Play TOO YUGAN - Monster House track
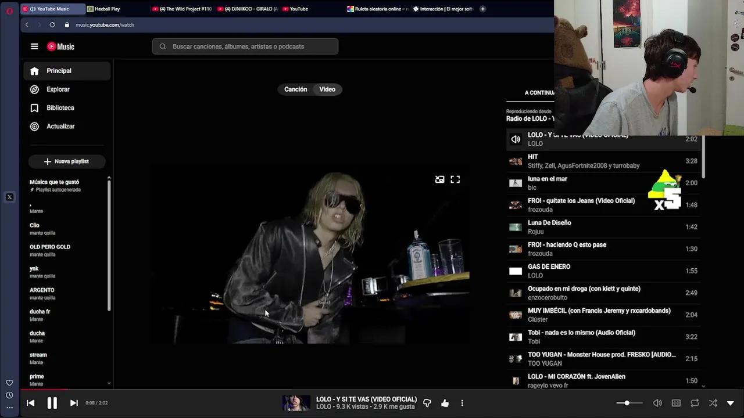The image size is (744, 418). coord(603,359)
